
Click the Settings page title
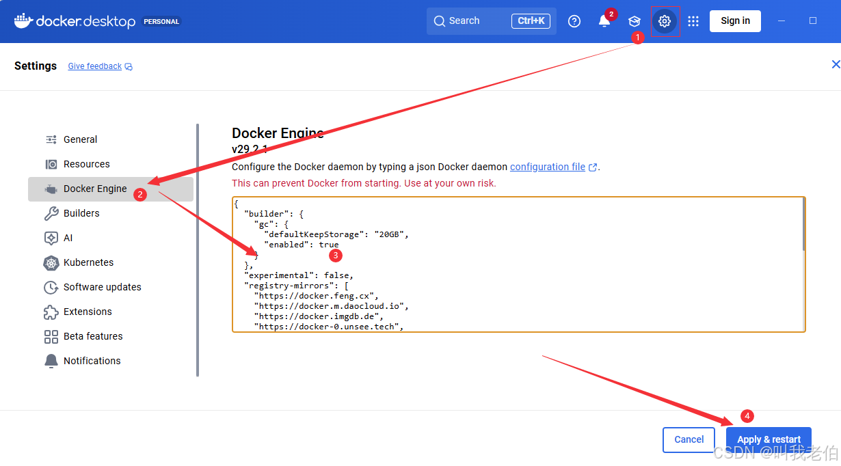click(x=36, y=66)
